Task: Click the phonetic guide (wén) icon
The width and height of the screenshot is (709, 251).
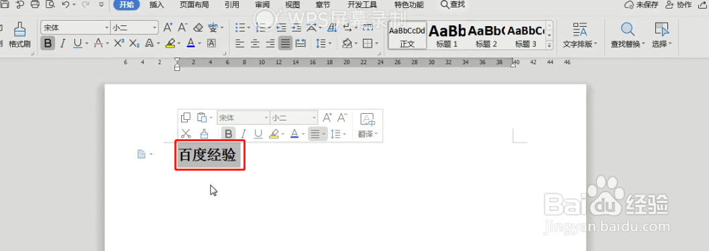Action: click(213, 27)
